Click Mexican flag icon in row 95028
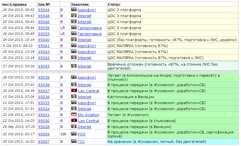The width and height of the screenshot is (241, 146). pyautogui.click(x=74, y=126)
